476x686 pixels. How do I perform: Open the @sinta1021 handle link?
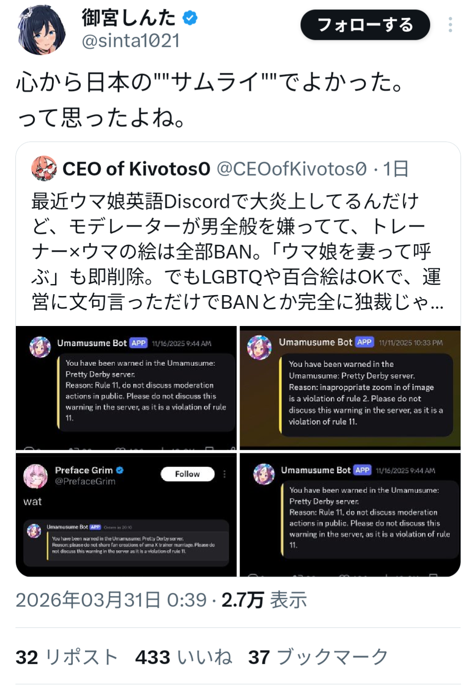coord(131,41)
